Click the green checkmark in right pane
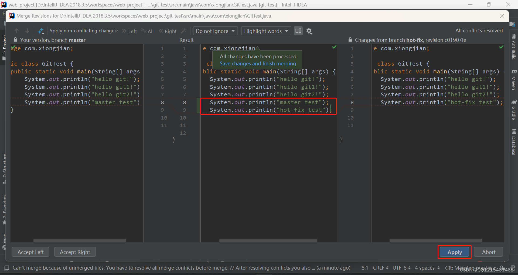518x275 pixels. (x=501, y=47)
